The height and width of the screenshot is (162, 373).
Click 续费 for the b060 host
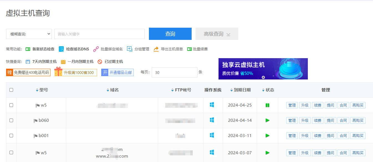[x=318, y=120]
